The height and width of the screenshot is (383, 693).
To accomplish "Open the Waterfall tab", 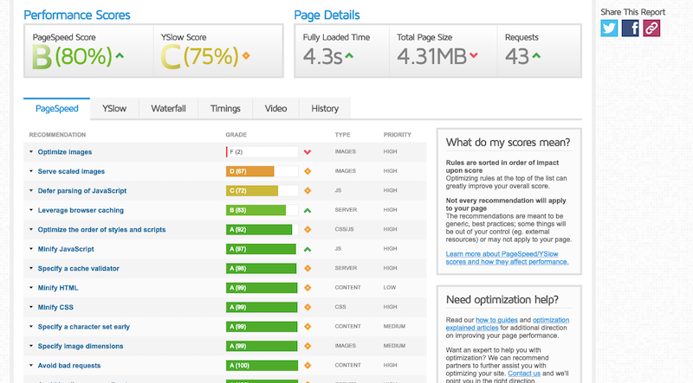I will pos(168,109).
